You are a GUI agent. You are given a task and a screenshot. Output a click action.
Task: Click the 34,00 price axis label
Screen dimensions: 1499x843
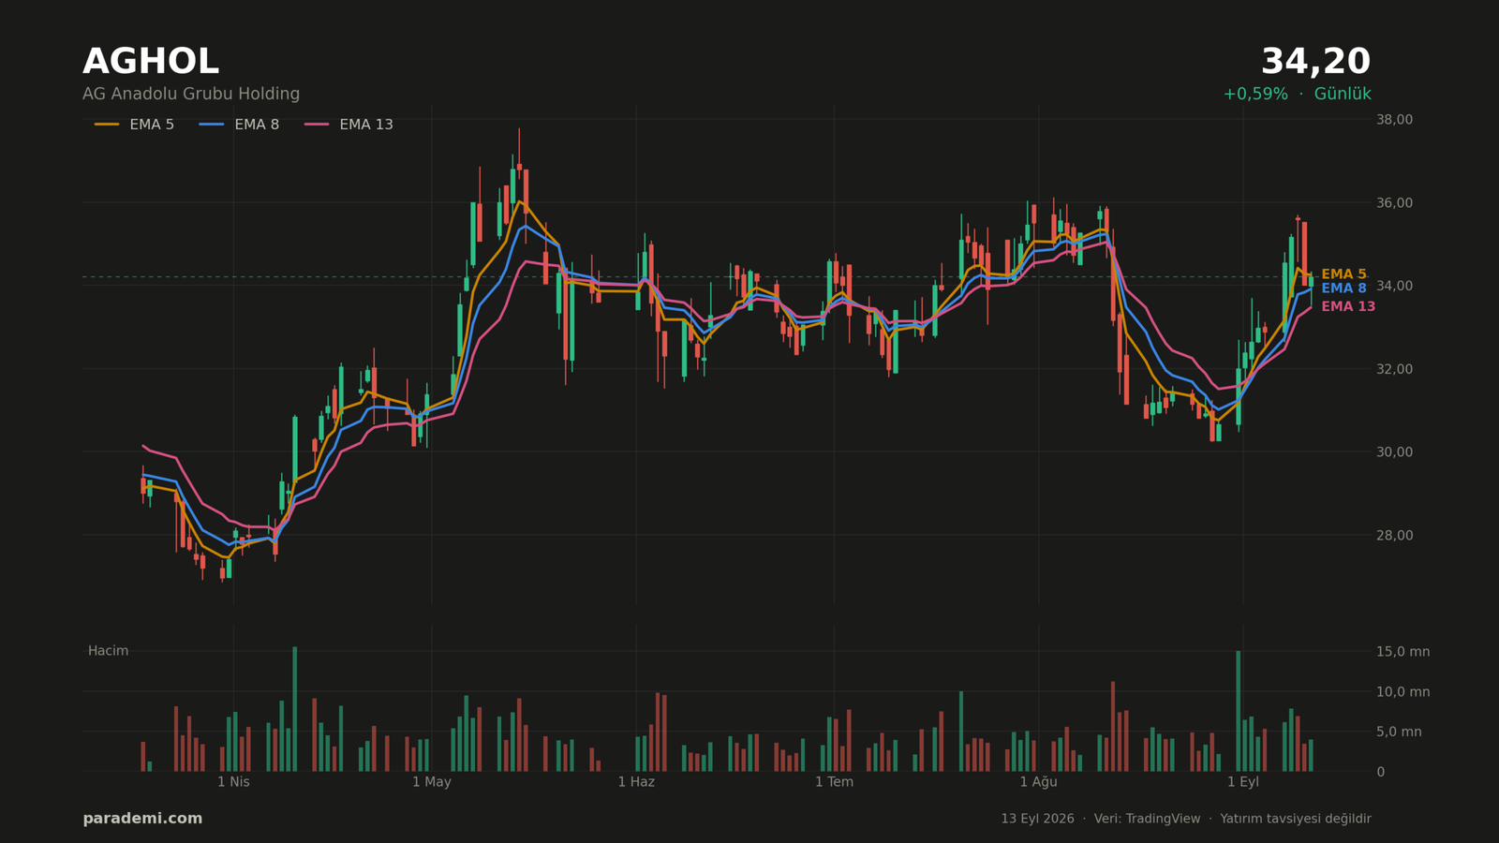click(x=1394, y=286)
